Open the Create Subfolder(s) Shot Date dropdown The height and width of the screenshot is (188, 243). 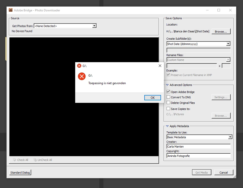pyautogui.click(x=198, y=44)
